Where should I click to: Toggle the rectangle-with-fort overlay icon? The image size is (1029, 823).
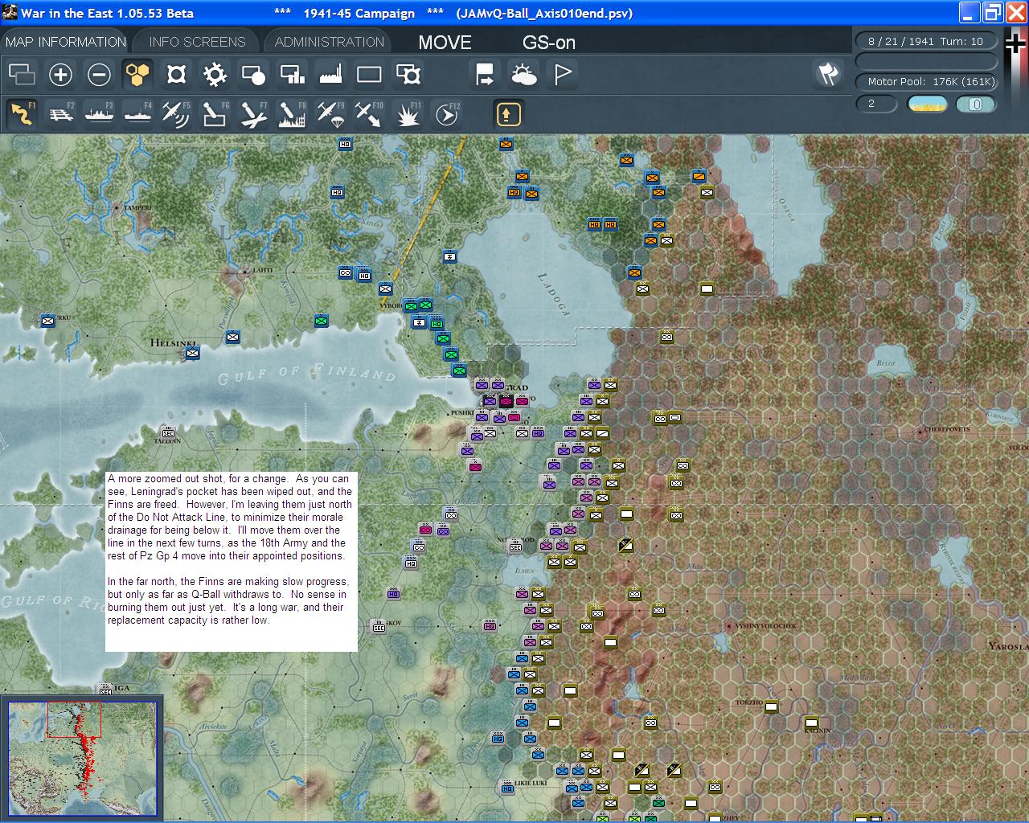click(x=408, y=75)
